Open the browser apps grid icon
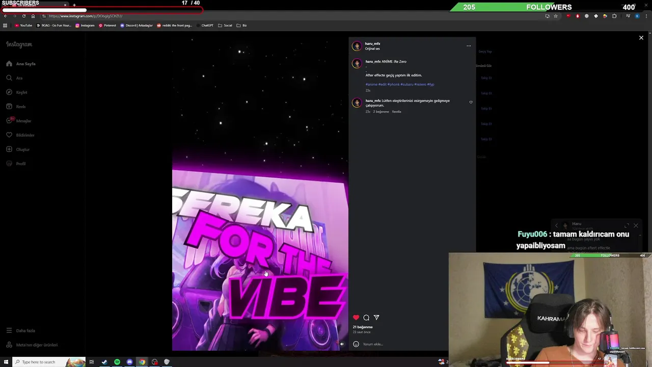Viewport: 652px width, 367px height. [x=5, y=25]
